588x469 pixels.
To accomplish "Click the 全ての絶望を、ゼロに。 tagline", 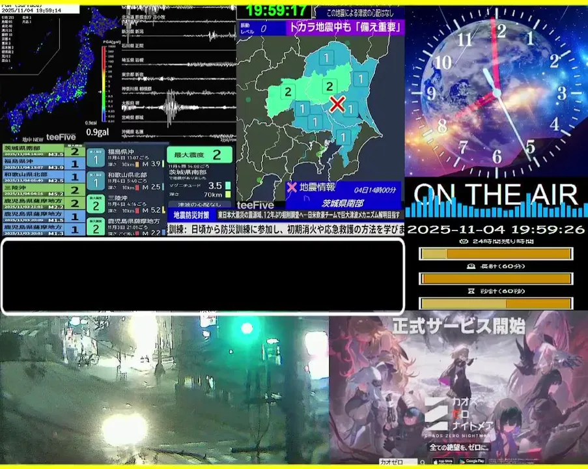I will (x=459, y=448).
